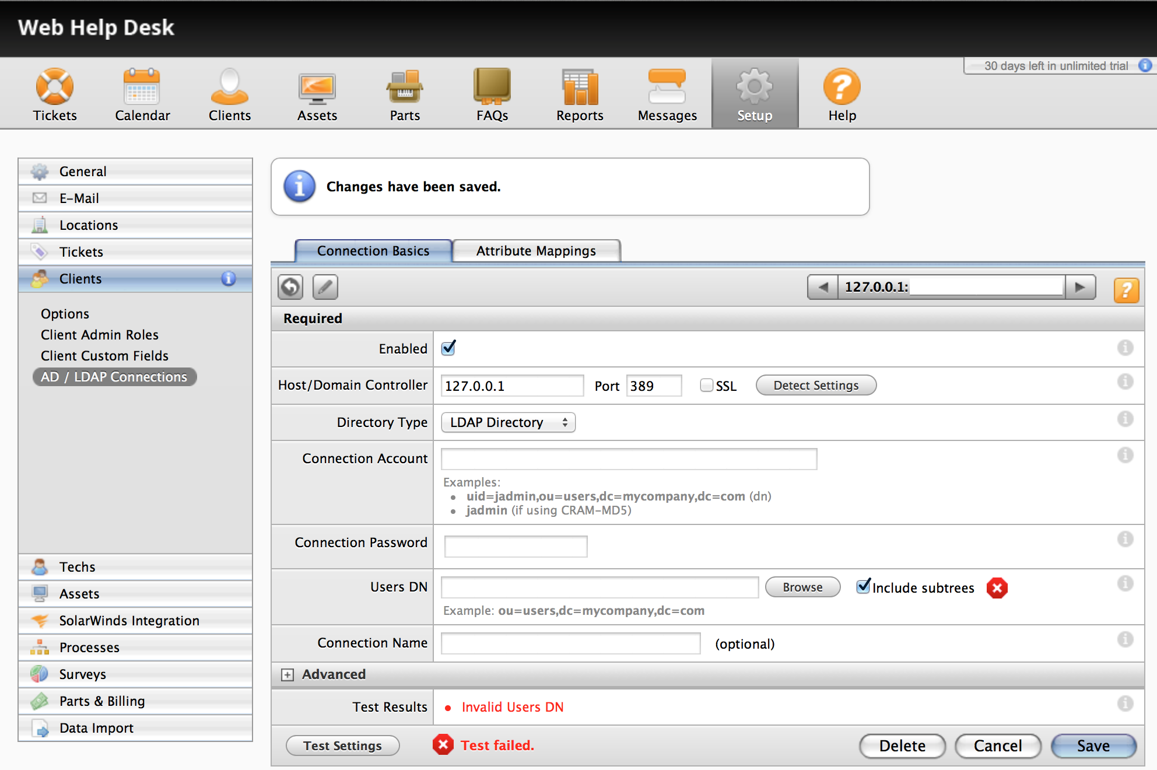1157x770 pixels.
Task: Open the FAQs module
Action: click(492, 94)
